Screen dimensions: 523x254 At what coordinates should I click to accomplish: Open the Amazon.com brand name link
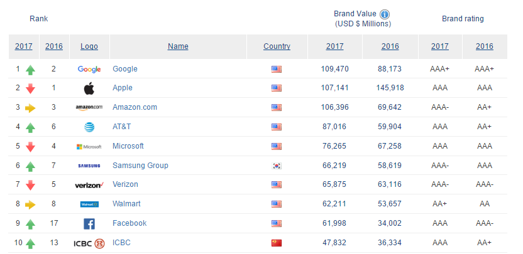[x=135, y=107]
